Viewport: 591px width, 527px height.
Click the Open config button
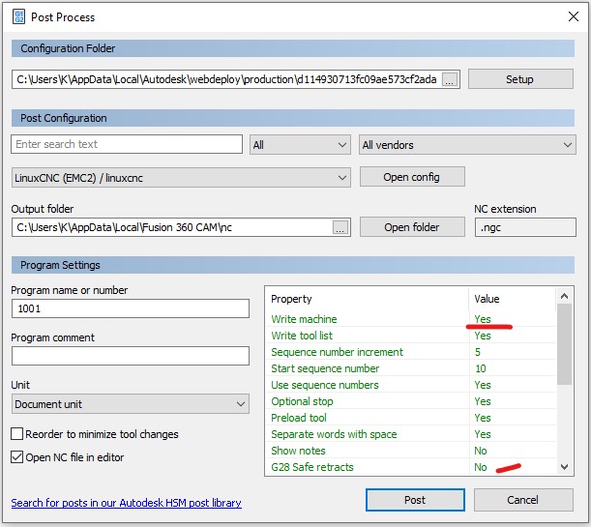point(411,177)
